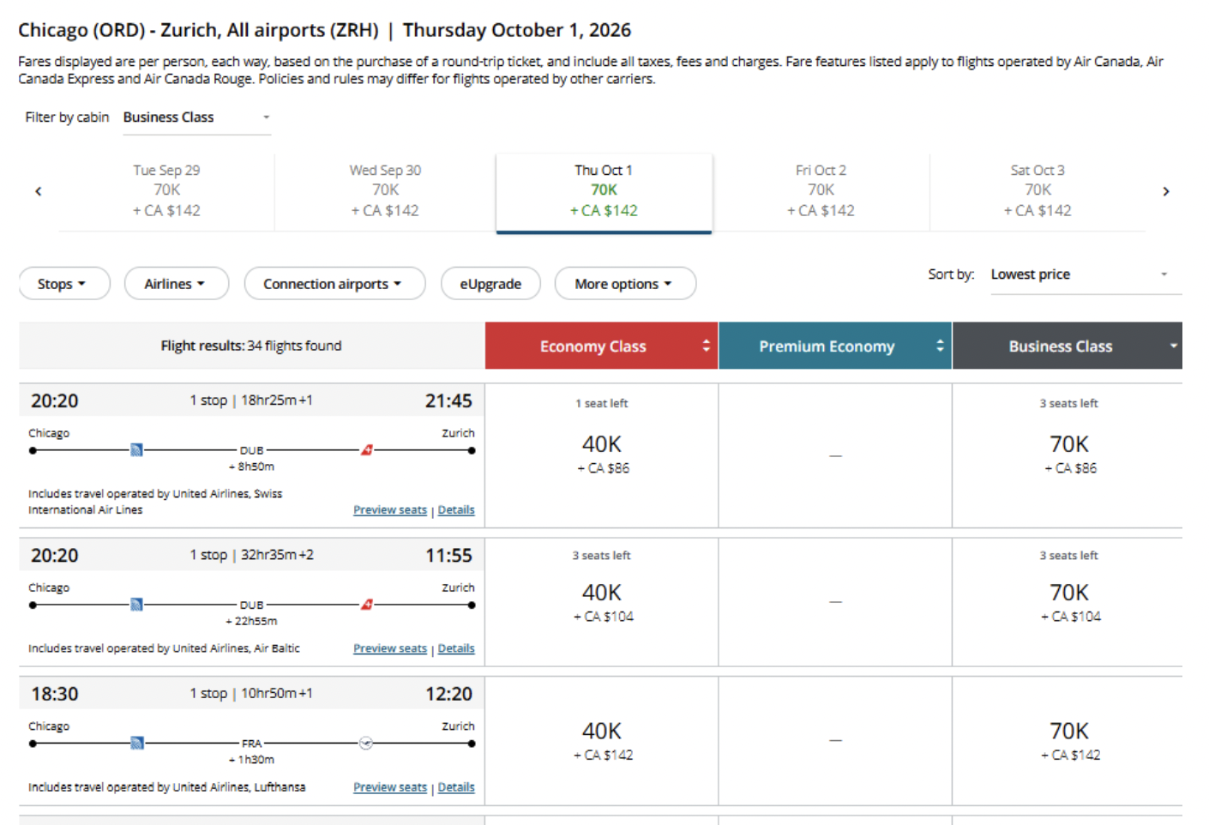
Task: Click sort arrows on Economy Class header
Action: tap(706, 346)
